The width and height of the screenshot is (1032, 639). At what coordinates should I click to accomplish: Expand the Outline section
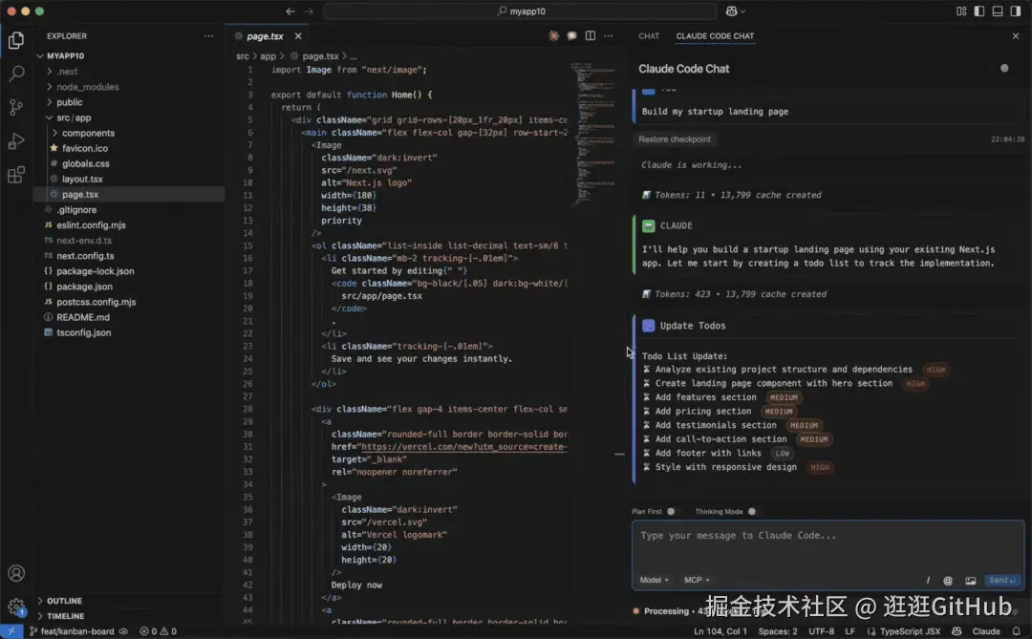coord(64,601)
